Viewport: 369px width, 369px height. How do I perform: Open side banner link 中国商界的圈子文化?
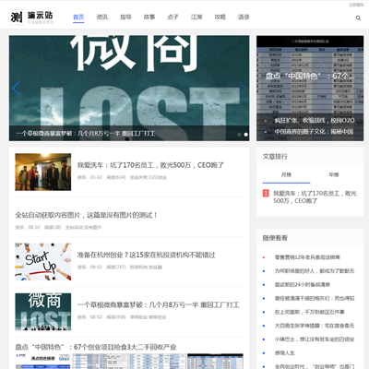point(314,132)
